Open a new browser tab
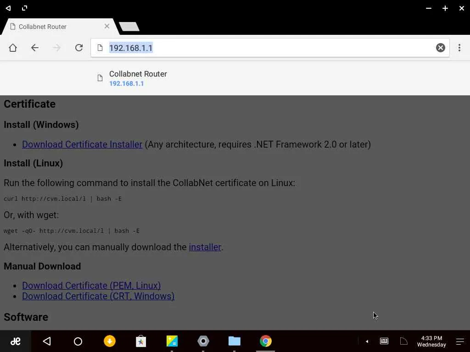 129,26
